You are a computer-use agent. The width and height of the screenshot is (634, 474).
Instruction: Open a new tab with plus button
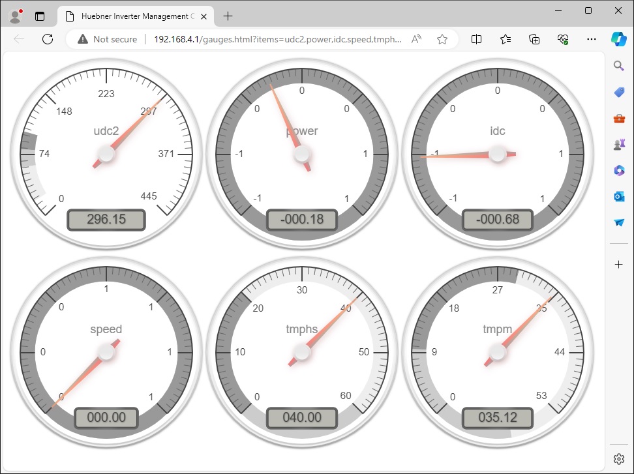tap(228, 16)
